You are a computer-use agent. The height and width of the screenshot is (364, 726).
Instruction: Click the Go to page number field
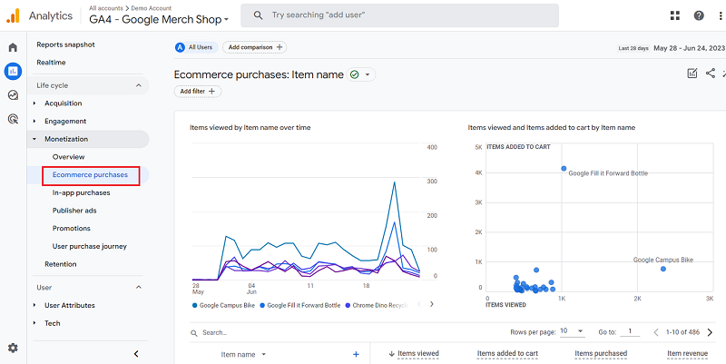pos(630,331)
